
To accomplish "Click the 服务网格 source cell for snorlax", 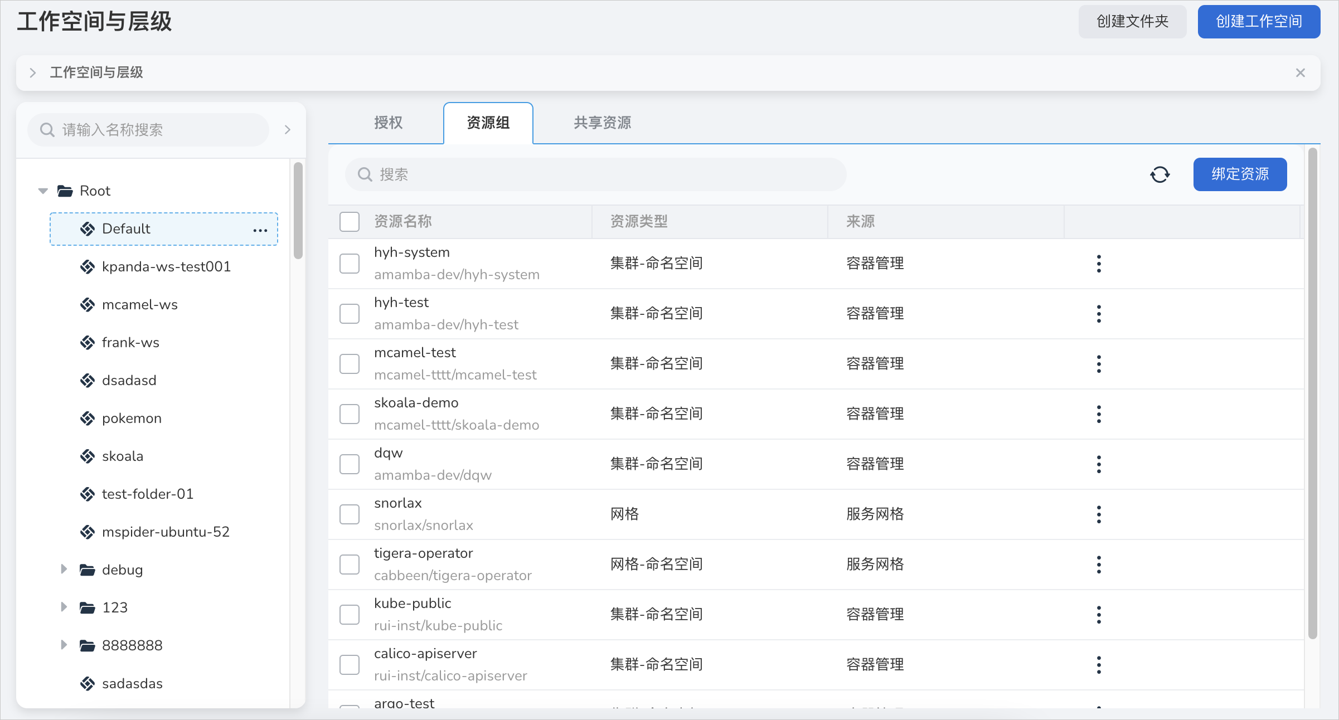I will pyautogui.click(x=875, y=514).
